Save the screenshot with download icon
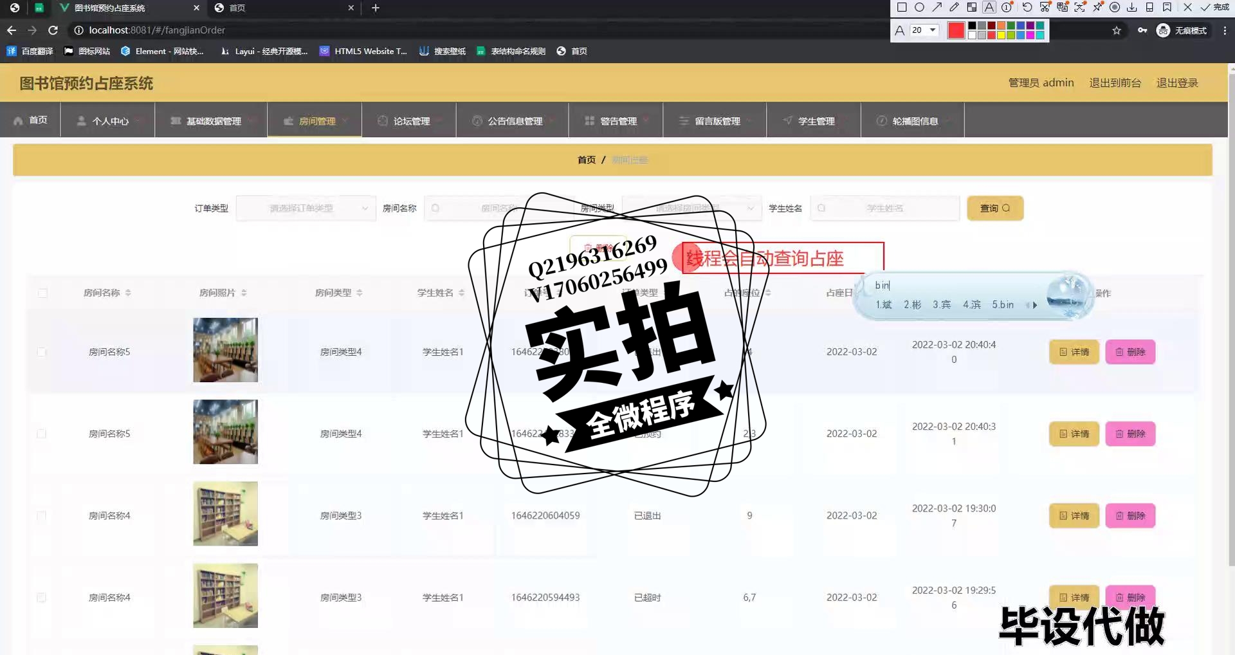 pos(1132,8)
